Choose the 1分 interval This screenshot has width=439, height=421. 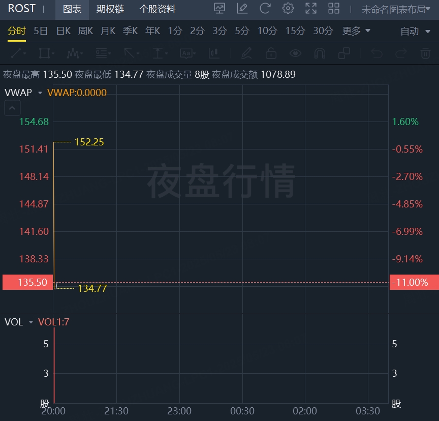pyautogui.click(x=175, y=31)
